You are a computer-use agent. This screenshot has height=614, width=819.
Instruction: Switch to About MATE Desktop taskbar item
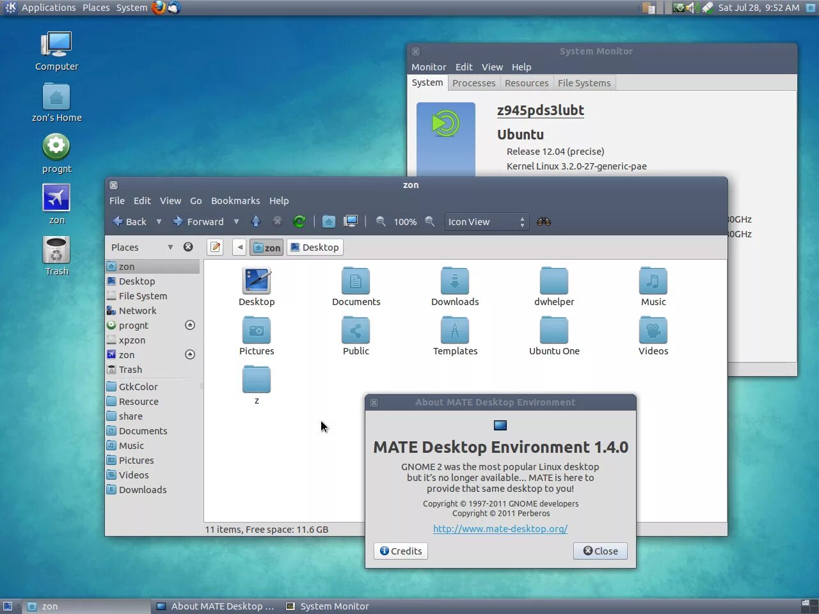coord(216,606)
